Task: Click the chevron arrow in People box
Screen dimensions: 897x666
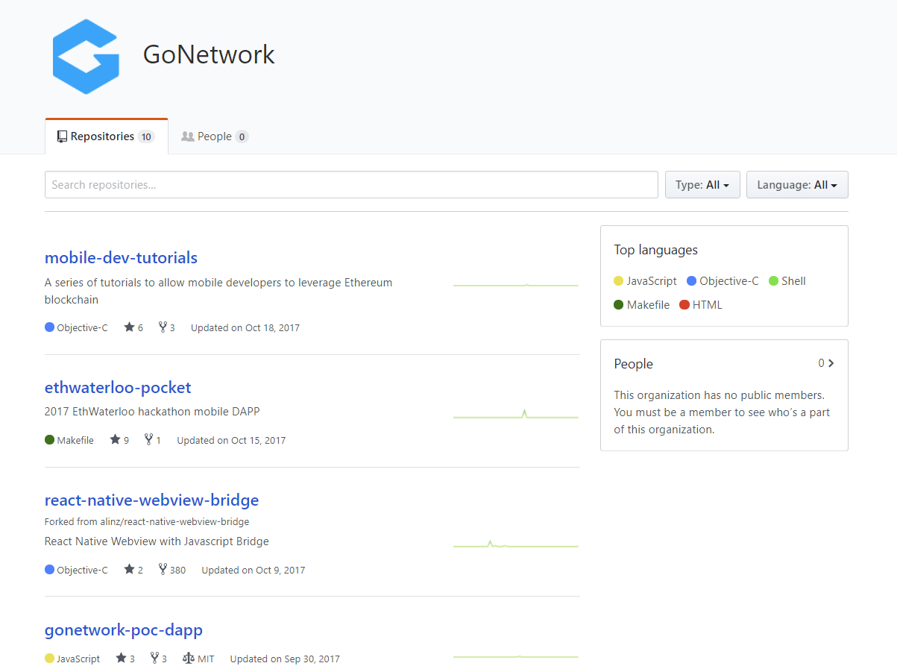Action: [x=831, y=363]
